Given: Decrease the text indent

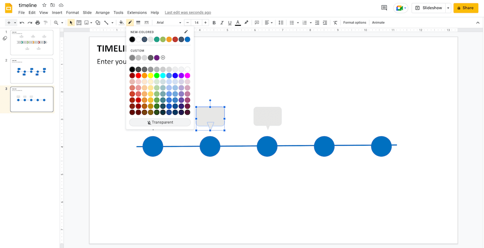Looking at the screenshot, I should coord(317,23).
